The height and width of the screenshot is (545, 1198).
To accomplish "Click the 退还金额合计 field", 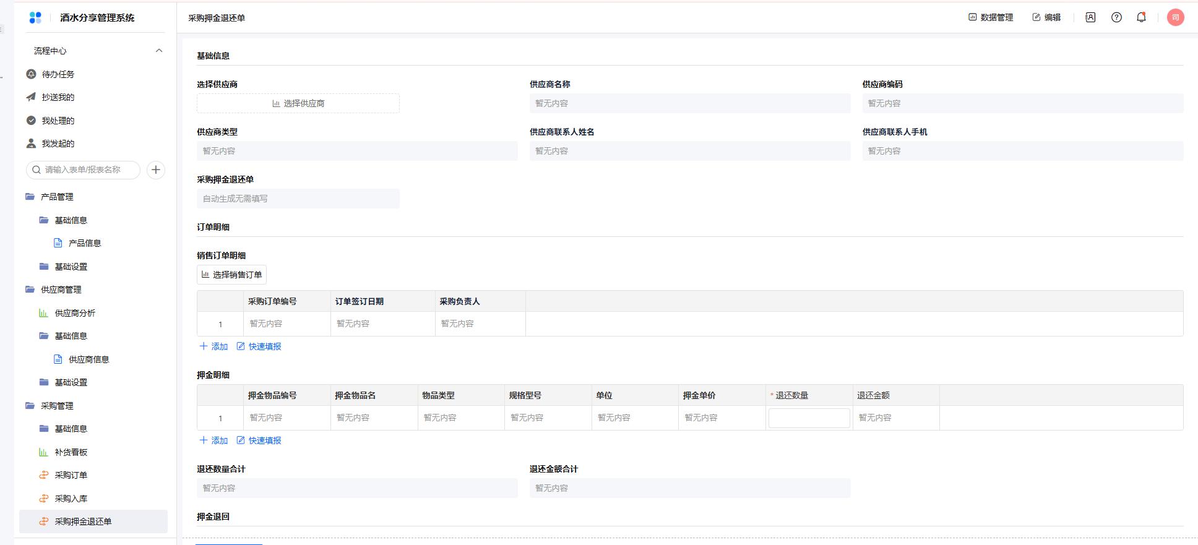I will 690,488.
